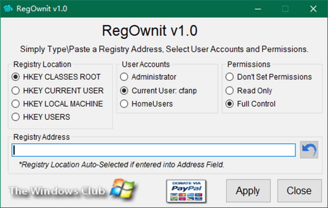The width and height of the screenshot is (328, 208).
Task: Select HKEY CURRENT USER option
Action: coord(15,91)
